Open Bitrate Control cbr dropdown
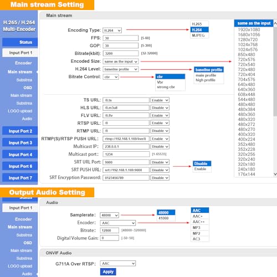The height and width of the screenshot is (277, 277). click(111, 77)
